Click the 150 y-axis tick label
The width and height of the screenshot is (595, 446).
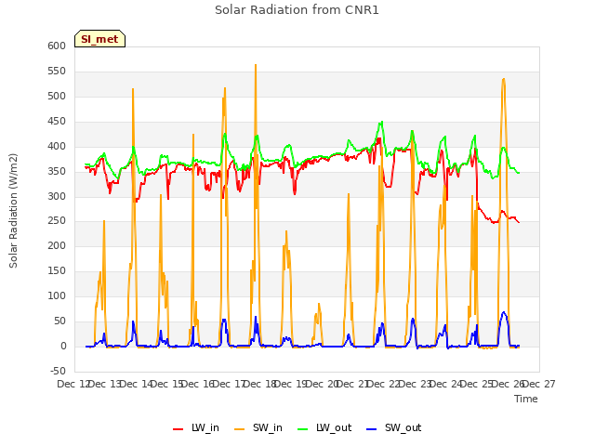pyautogui.click(x=57, y=270)
